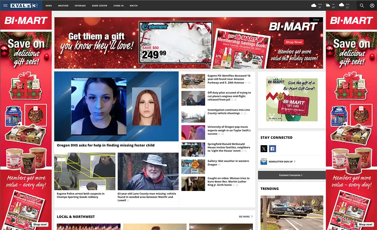The height and width of the screenshot is (230, 377).
Task: Click the left sidebar Shop now! button
Action: click(40, 225)
